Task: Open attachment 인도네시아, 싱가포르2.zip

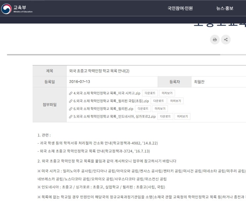Action: pos(115,117)
